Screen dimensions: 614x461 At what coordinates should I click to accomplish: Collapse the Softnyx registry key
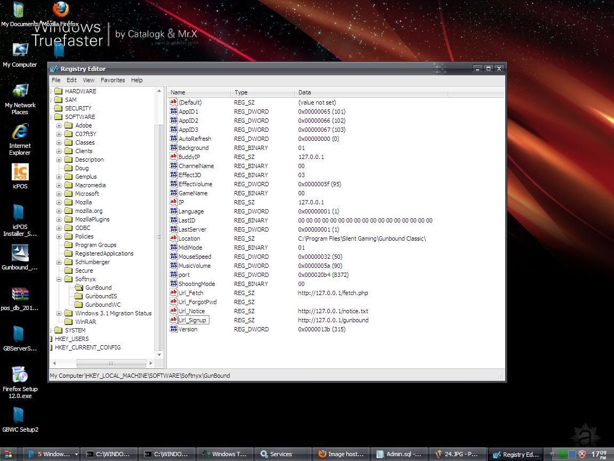click(59, 279)
